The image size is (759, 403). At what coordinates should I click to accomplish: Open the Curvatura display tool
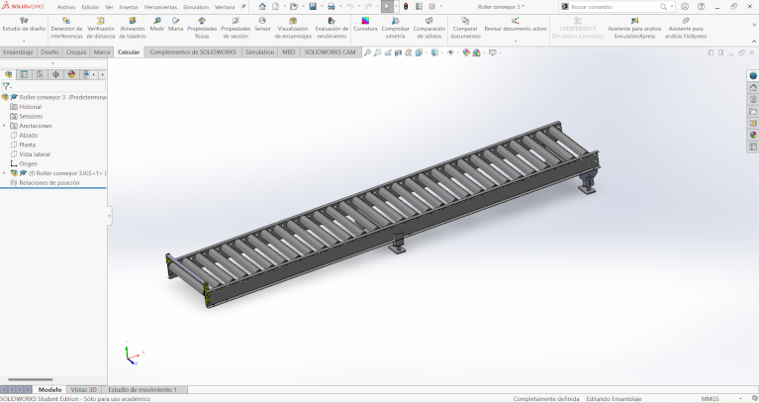tap(365, 25)
